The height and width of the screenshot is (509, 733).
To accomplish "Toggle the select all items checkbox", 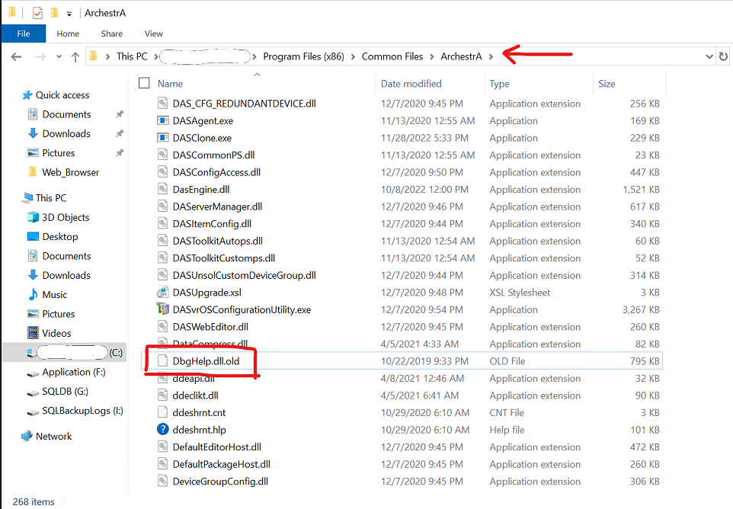I will [144, 83].
